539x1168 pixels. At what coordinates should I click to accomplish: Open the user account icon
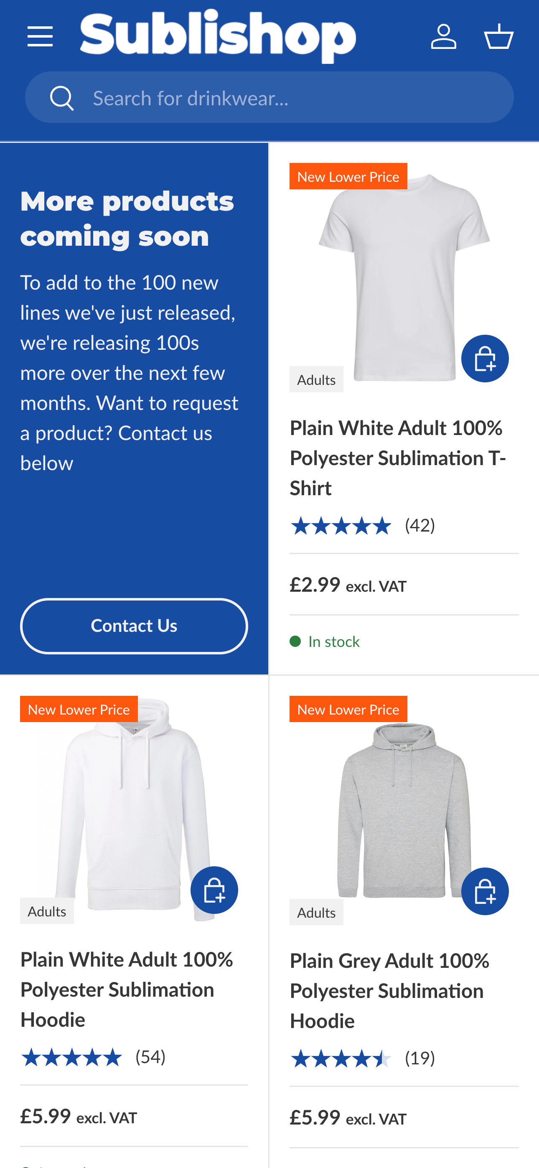point(443,36)
